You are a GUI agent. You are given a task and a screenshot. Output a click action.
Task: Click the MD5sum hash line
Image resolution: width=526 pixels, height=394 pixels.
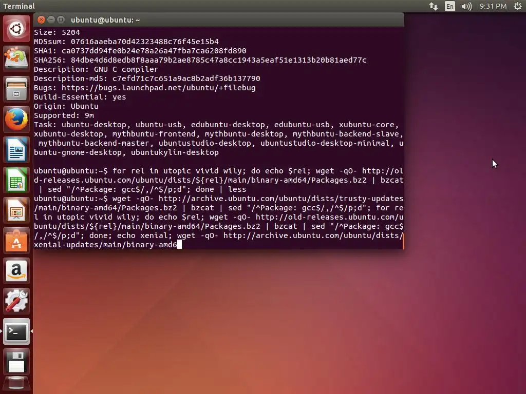coord(126,42)
